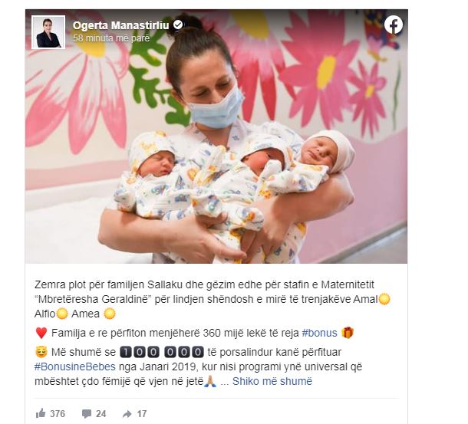Expand post with Shiko më shumë
This screenshot has width=468, height=424.
[272, 381]
